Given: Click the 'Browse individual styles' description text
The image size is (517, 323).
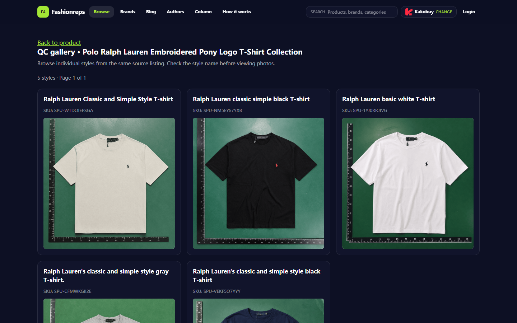Looking at the screenshot, I should coord(156,64).
